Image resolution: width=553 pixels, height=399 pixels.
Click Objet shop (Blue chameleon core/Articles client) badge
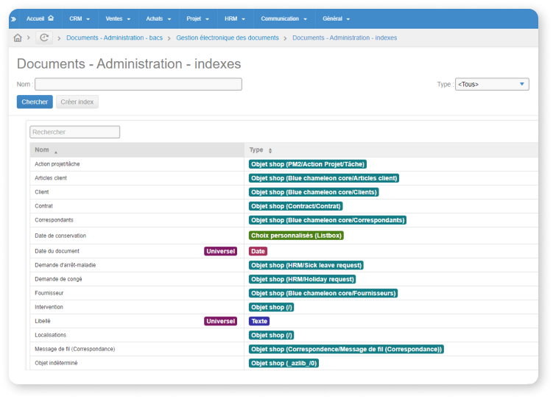tap(324, 178)
